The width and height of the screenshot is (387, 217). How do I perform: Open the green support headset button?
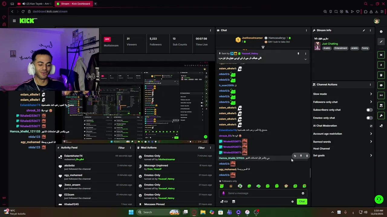(x=379, y=199)
